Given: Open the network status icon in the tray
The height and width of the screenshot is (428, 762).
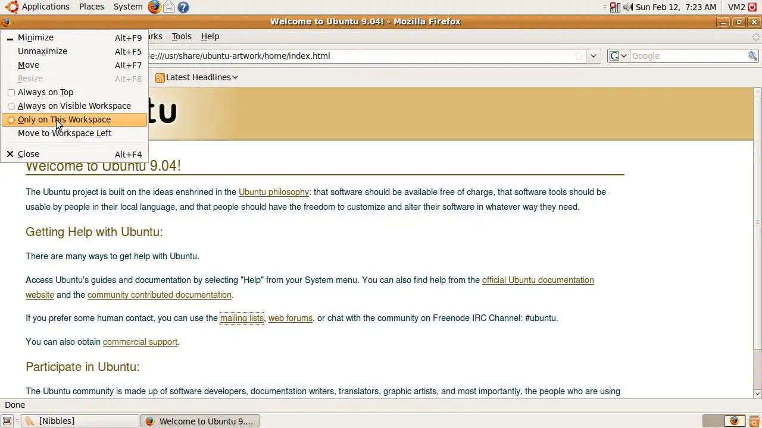Looking at the screenshot, I should coord(616,7).
